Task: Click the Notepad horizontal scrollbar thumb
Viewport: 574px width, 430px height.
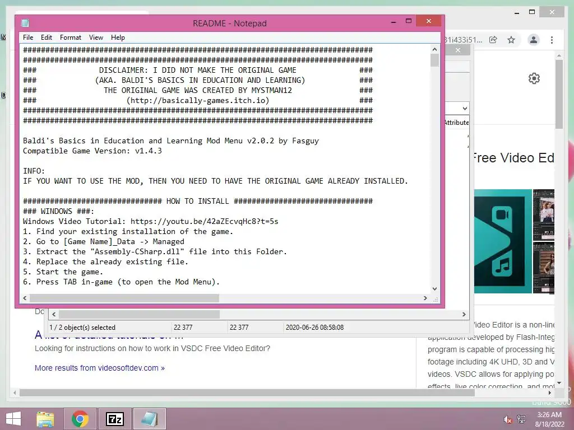Action: tap(124, 298)
